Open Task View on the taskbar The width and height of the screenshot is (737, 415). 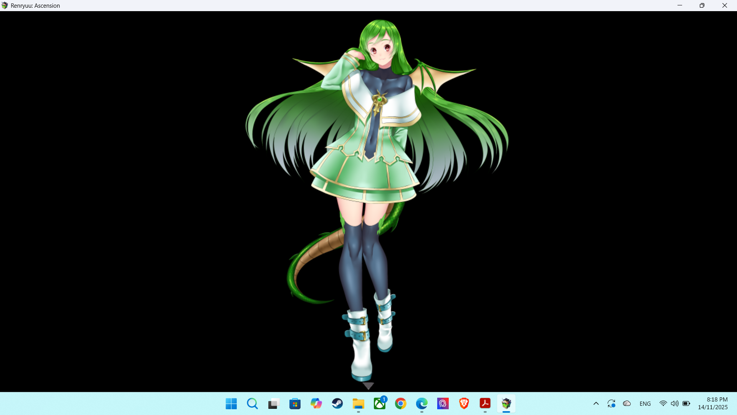(273, 403)
